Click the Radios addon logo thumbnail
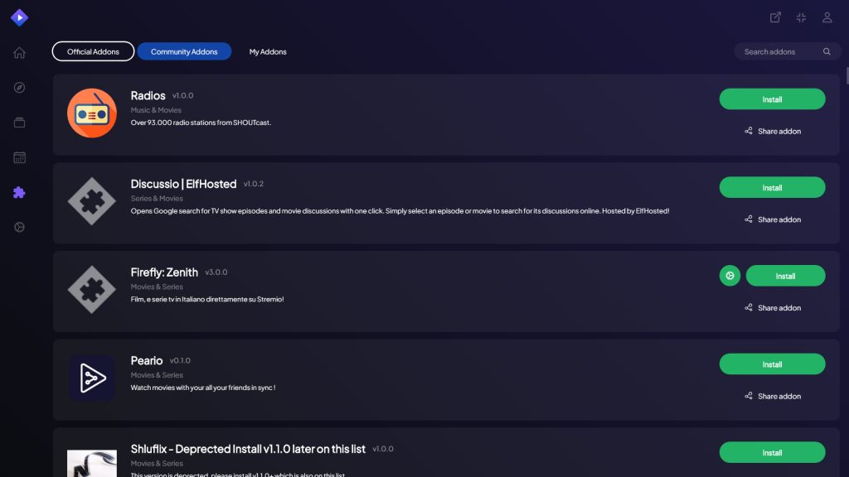 (x=92, y=113)
